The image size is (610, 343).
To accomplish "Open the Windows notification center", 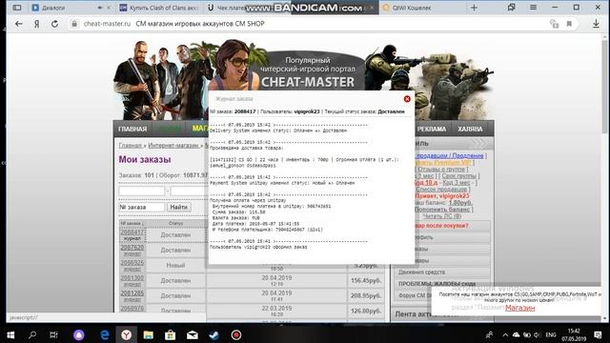I will pos(599,334).
